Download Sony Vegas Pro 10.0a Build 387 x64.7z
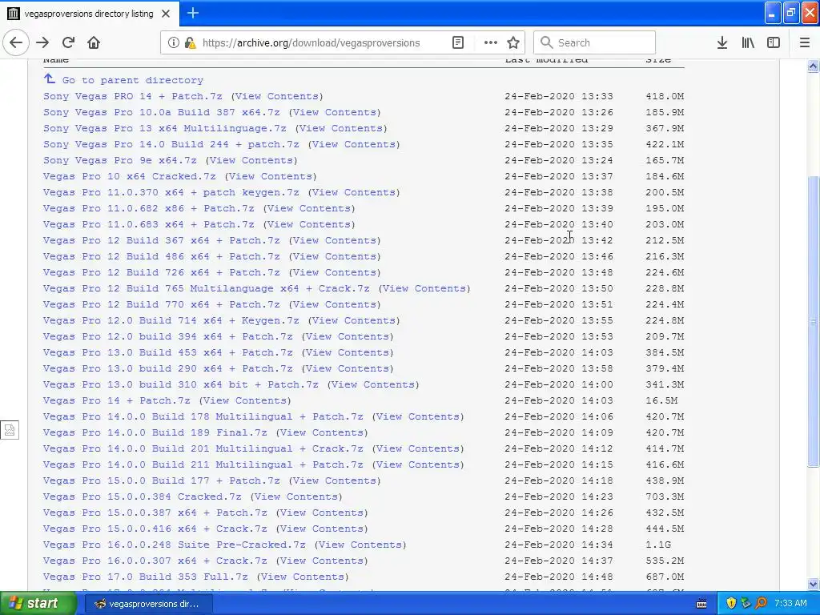This screenshot has width=820, height=615. pyautogui.click(x=162, y=112)
